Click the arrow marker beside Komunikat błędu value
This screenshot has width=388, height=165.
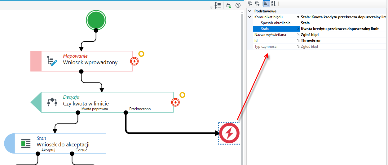click(298, 17)
